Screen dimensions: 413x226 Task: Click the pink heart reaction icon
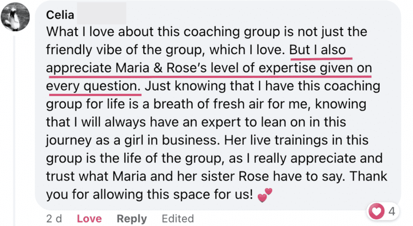(x=376, y=211)
